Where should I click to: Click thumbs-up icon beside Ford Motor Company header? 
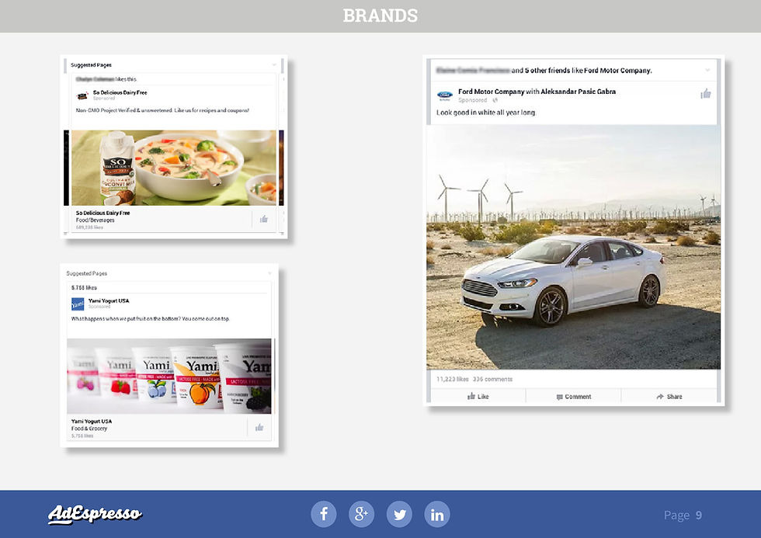[706, 94]
